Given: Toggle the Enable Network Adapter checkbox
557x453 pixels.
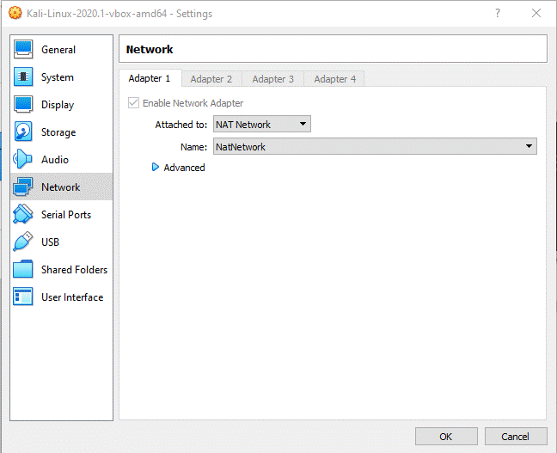Looking at the screenshot, I should [133, 103].
